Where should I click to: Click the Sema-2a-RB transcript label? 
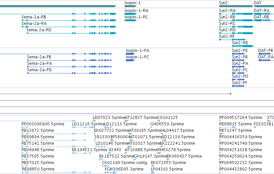click(x=34, y=17)
